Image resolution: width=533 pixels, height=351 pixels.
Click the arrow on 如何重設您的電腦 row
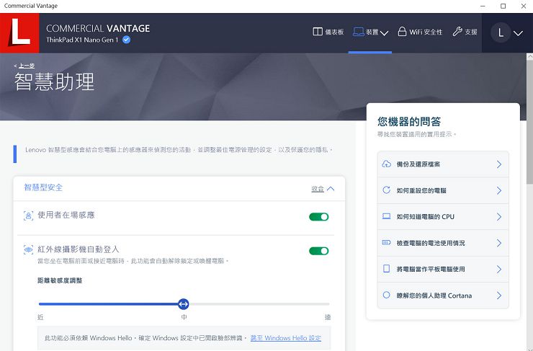click(x=499, y=190)
